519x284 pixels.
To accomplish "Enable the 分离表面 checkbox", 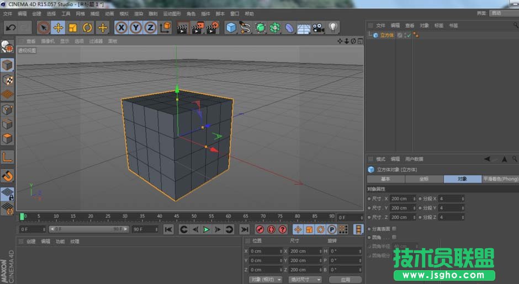I will (x=394, y=228).
